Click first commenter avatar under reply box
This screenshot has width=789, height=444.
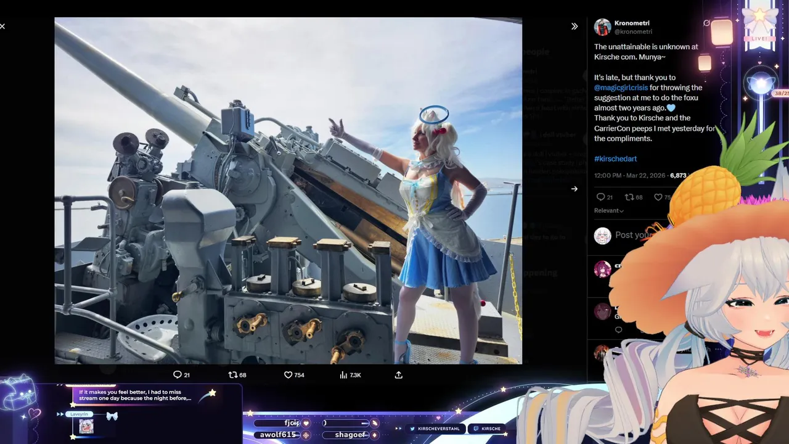(x=602, y=269)
